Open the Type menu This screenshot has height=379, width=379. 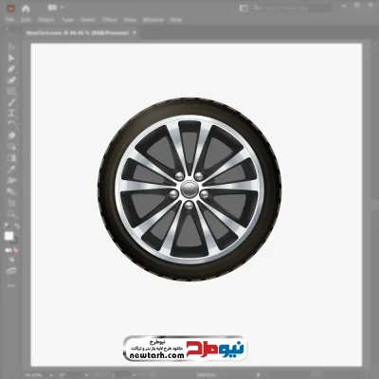67,20
